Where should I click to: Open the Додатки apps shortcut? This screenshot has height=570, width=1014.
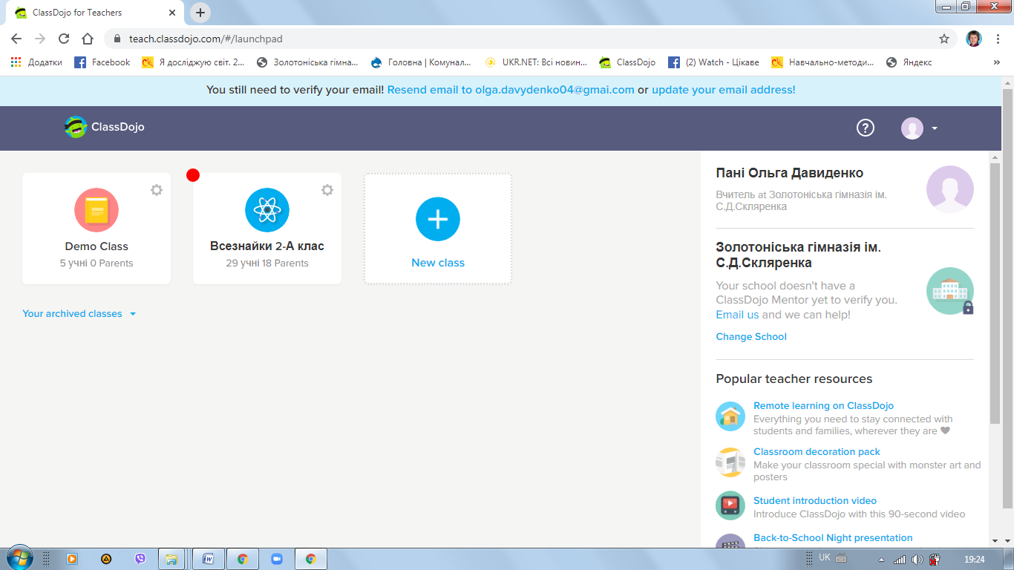36,62
